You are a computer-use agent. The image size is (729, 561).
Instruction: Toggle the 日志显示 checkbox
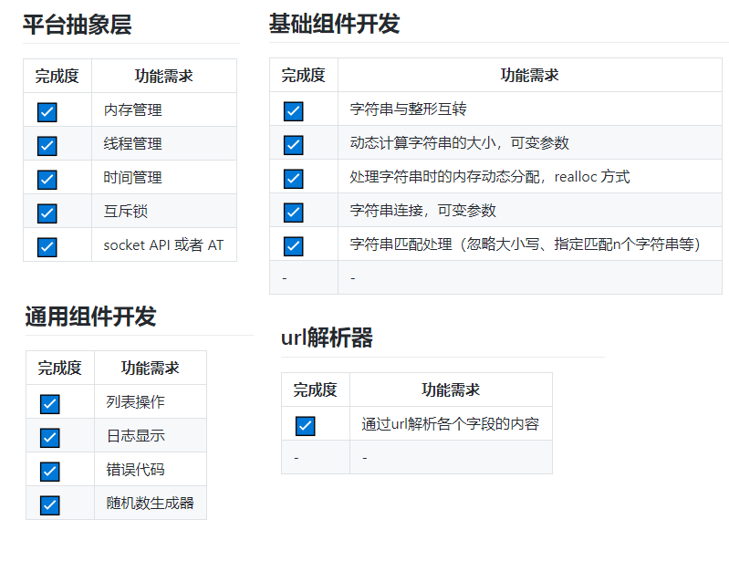50,438
